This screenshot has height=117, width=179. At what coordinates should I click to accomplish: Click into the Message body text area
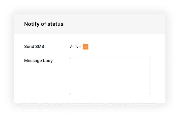110,76
